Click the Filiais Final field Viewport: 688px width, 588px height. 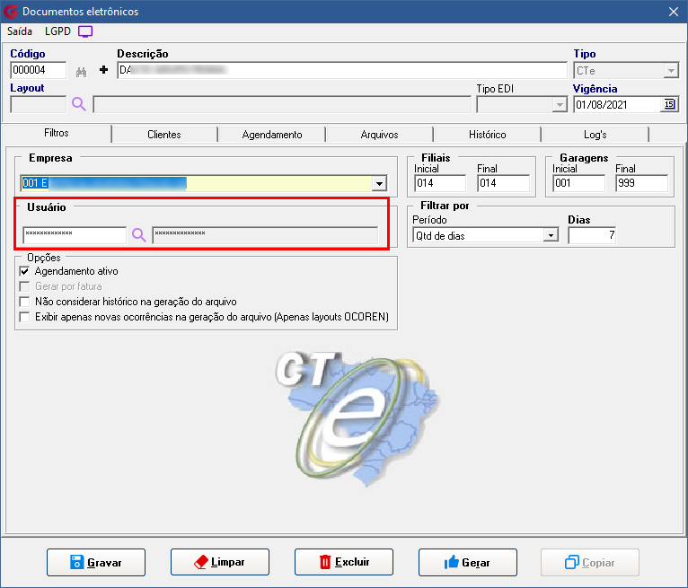click(x=503, y=183)
